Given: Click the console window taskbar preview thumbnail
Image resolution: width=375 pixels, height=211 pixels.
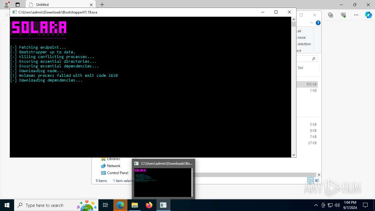Looking at the screenshot, I should coord(163,182).
